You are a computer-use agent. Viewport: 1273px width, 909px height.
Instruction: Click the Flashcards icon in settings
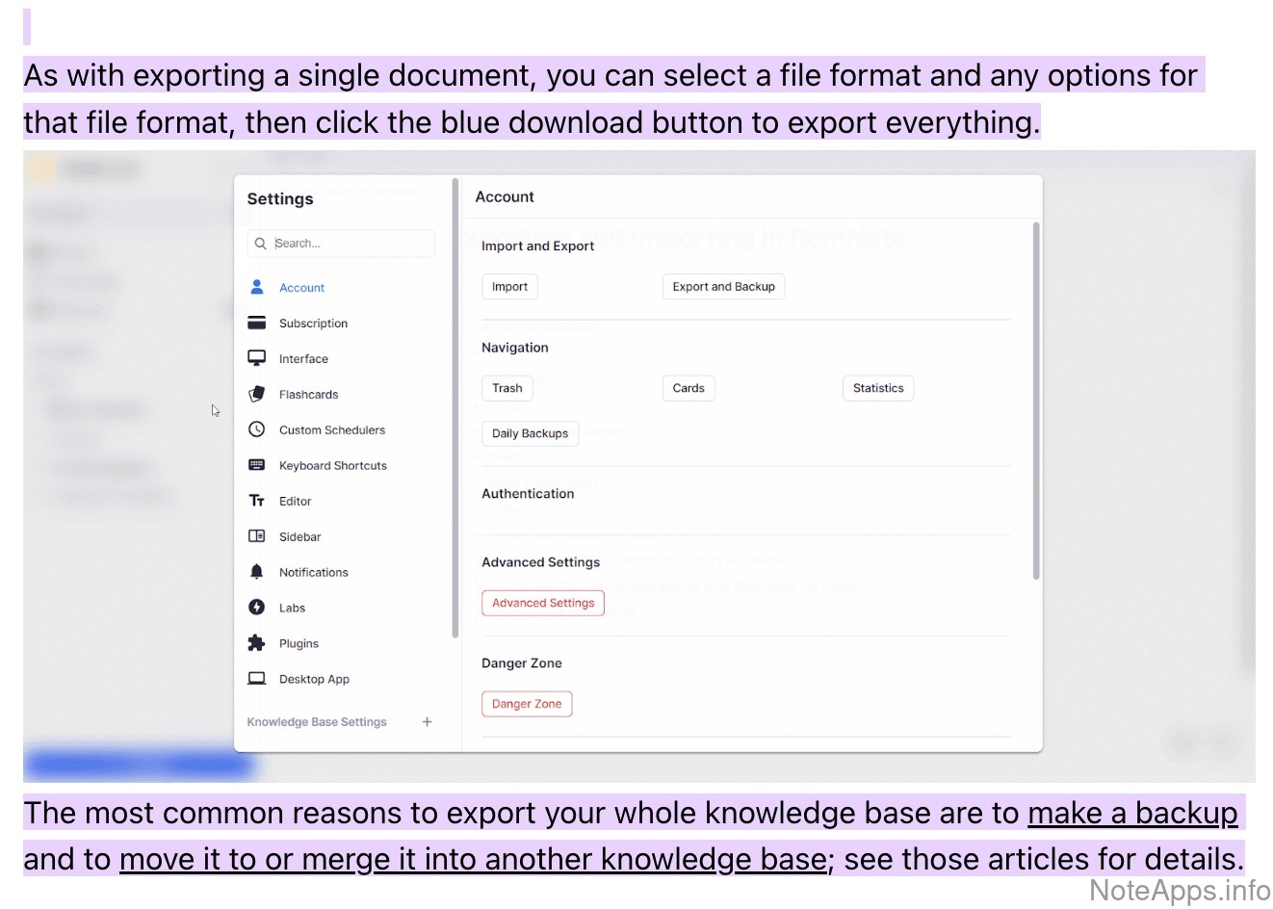point(257,394)
